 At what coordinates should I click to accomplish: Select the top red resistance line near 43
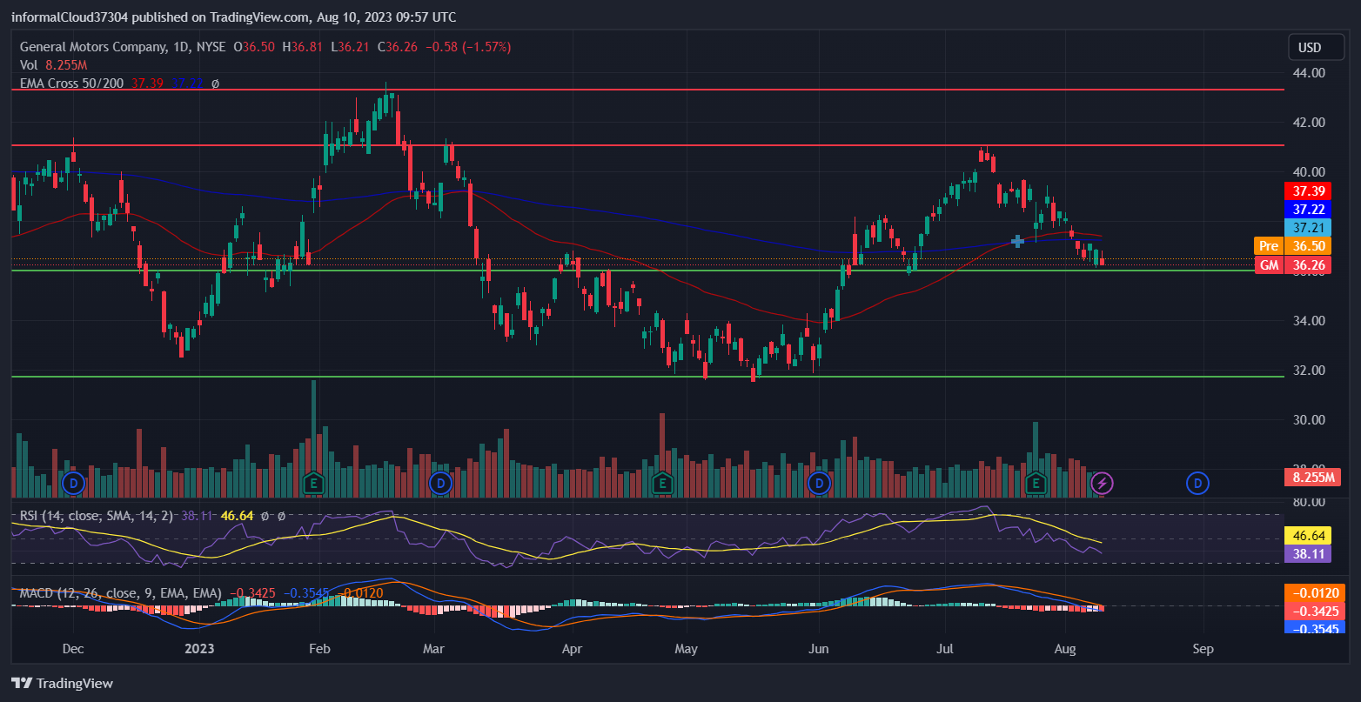647,90
